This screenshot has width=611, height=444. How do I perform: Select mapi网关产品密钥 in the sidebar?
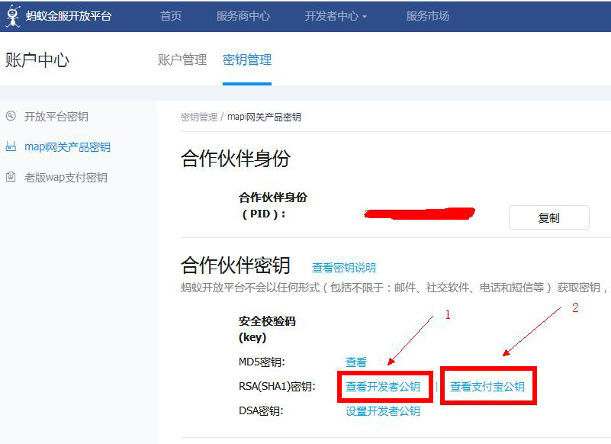pos(67,147)
